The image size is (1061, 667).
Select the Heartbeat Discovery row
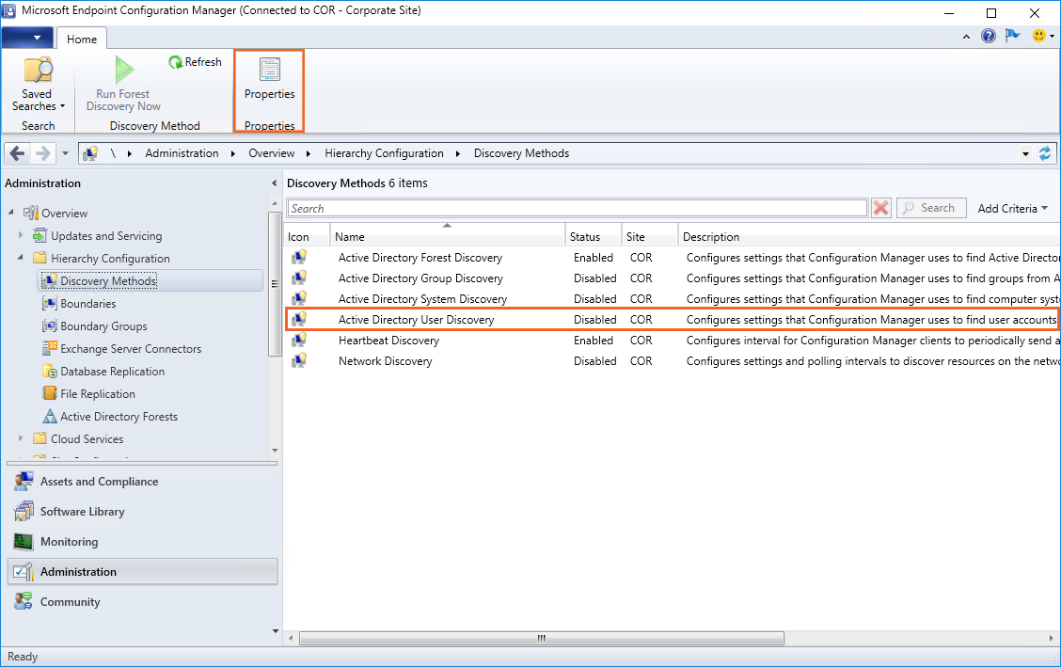pyautogui.click(x=388, y=341)
